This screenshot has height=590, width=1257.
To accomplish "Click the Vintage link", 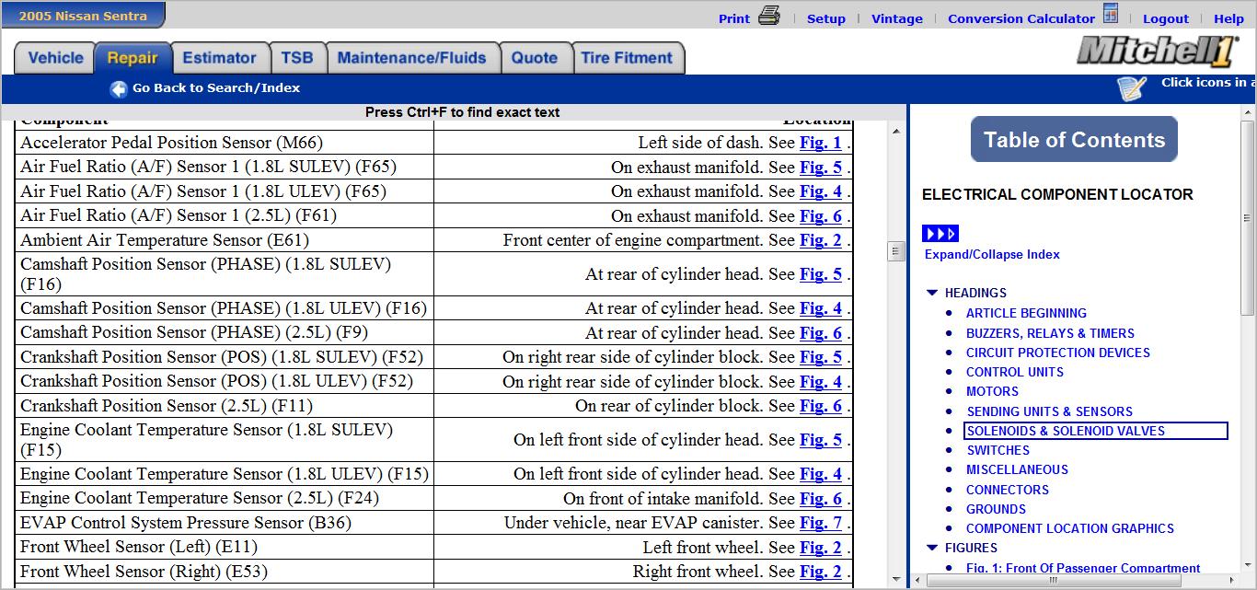I will pos(897,18).
